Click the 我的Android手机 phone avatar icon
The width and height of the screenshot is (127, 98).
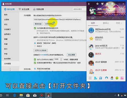(x=91, y=30)
